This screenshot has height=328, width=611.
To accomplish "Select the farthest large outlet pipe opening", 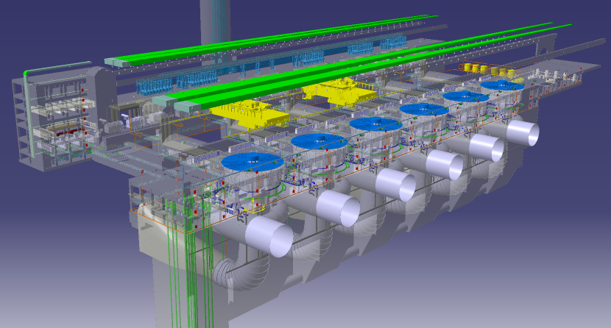I will tap(522, 133).
